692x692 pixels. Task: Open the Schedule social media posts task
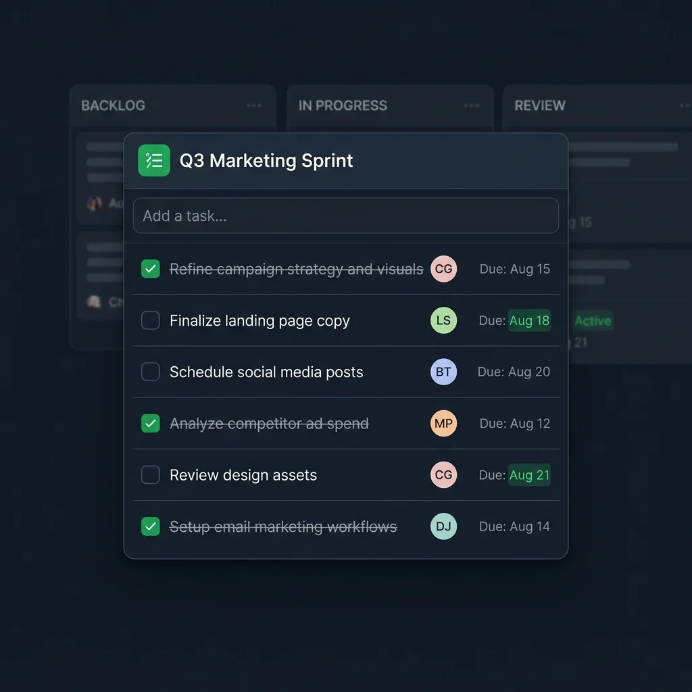[x=266, y=372]
